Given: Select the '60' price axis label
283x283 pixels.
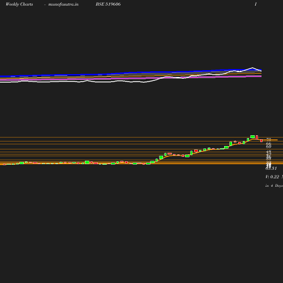Looking at the screenshot, I should (269, 147).
